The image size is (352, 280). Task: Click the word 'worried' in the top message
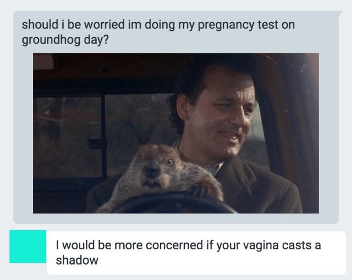coord(105,24)
